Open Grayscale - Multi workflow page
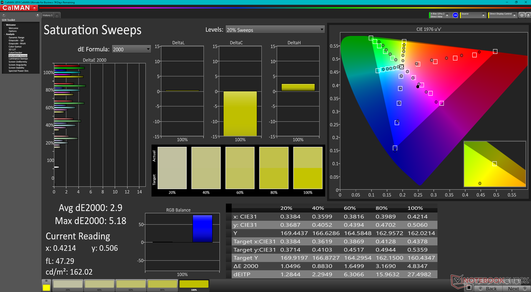The width and height of the screenshot is (531, 292). click(17, 44)
